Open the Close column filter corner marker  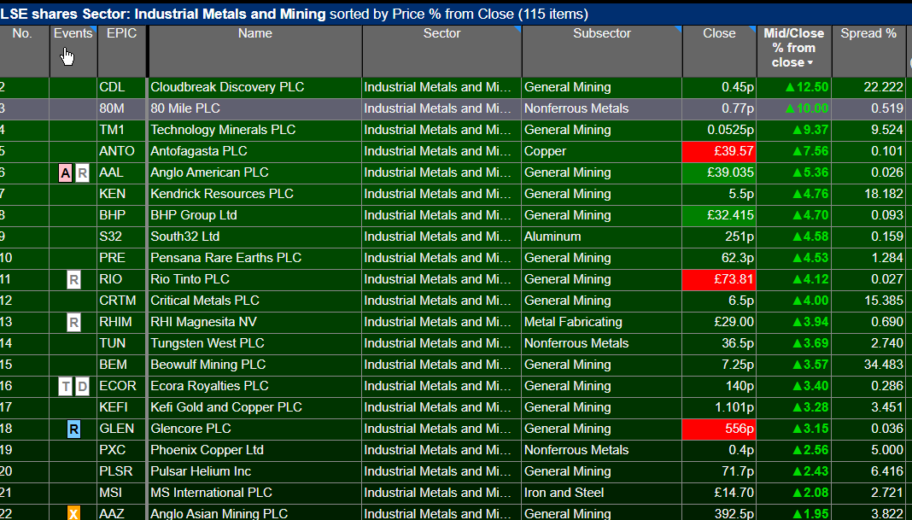point(752,28)
